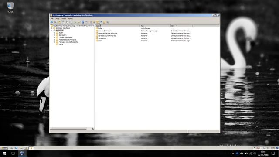Select Users in the left tree
This screenshot has height=157, width=279.
61,44
